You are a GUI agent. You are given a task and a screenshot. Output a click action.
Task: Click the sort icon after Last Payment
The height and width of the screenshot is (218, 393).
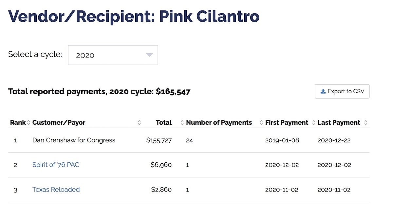(366, 123)
